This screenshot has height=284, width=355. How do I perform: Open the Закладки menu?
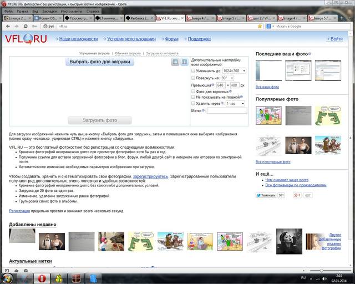(x=49, y=11)
